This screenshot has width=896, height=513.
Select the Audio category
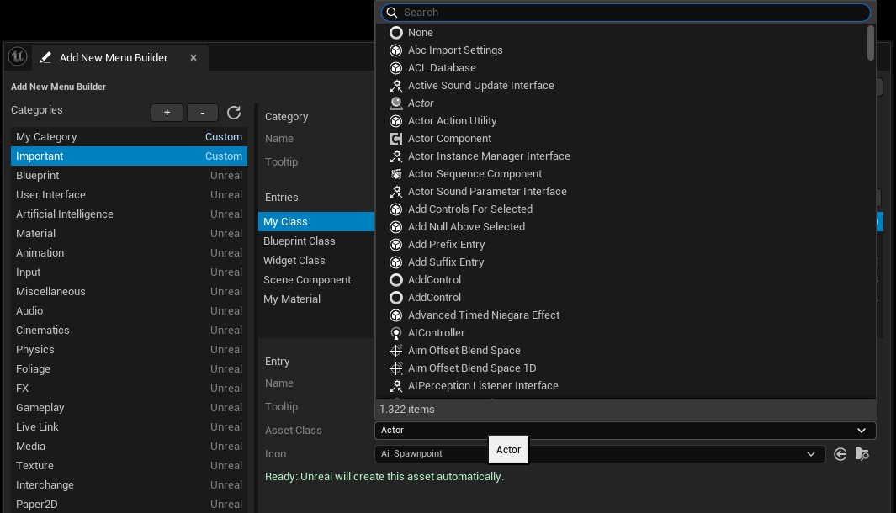(x=130, y=311)
